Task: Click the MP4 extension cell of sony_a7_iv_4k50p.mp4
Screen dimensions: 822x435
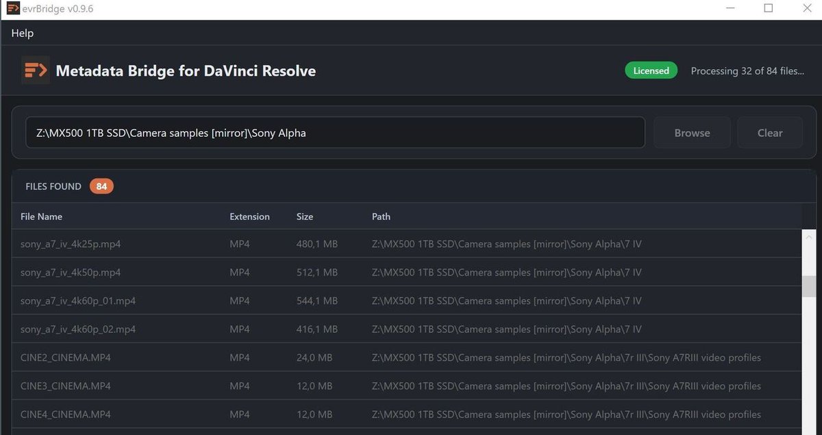Action: click(x=240, y=272)
